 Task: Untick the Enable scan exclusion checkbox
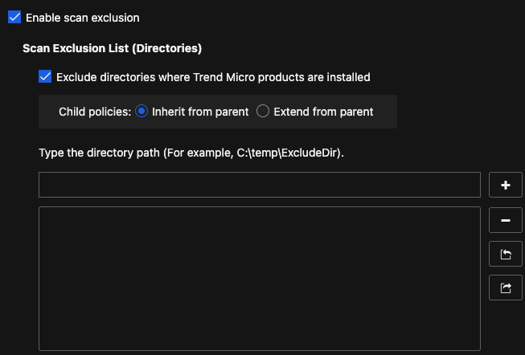tap(14, 17)
